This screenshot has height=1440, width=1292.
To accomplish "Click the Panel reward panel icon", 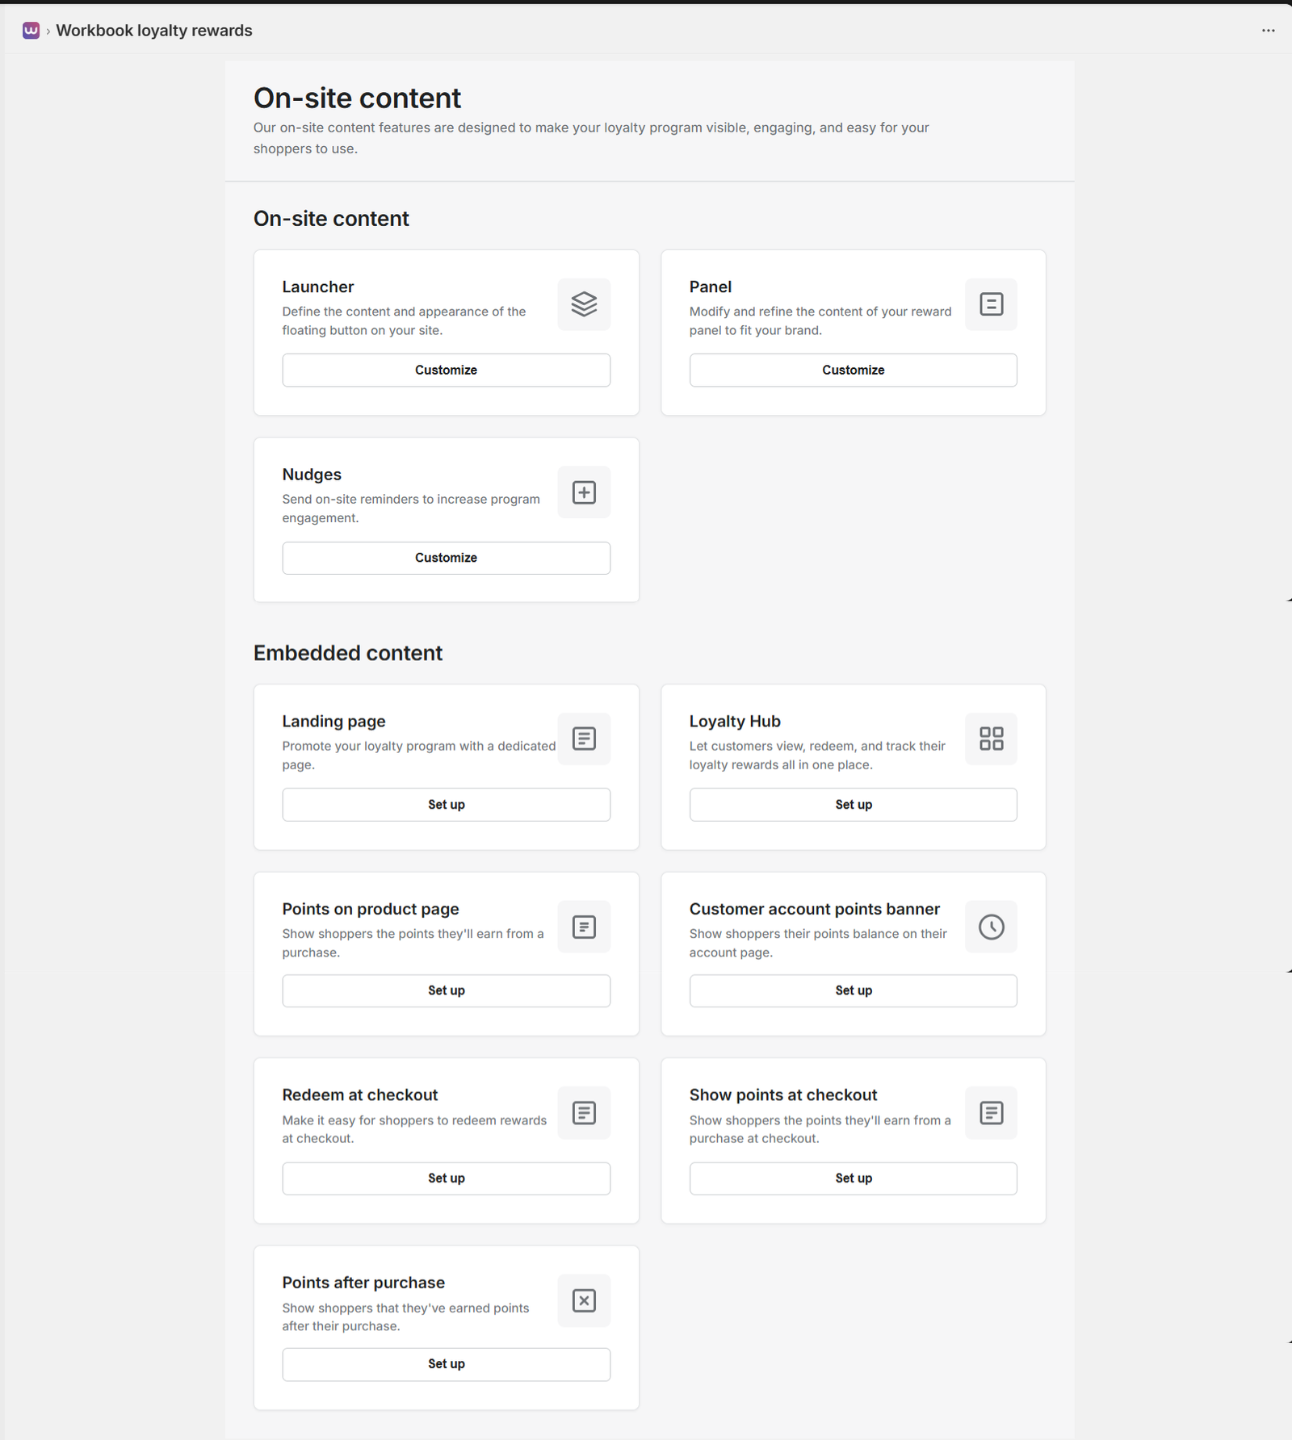I will 991,304.
